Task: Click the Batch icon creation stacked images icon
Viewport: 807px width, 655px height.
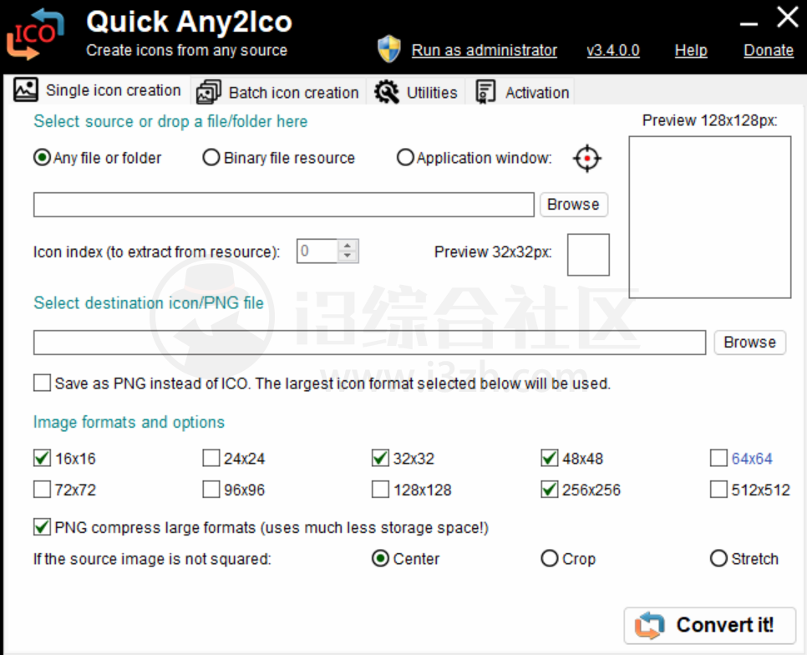Action: pyautogui.click(x=209, y=92)
